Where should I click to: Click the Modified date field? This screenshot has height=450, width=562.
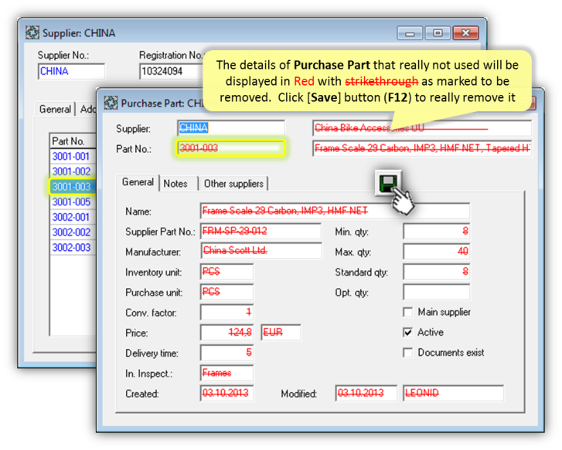(366, 393)
